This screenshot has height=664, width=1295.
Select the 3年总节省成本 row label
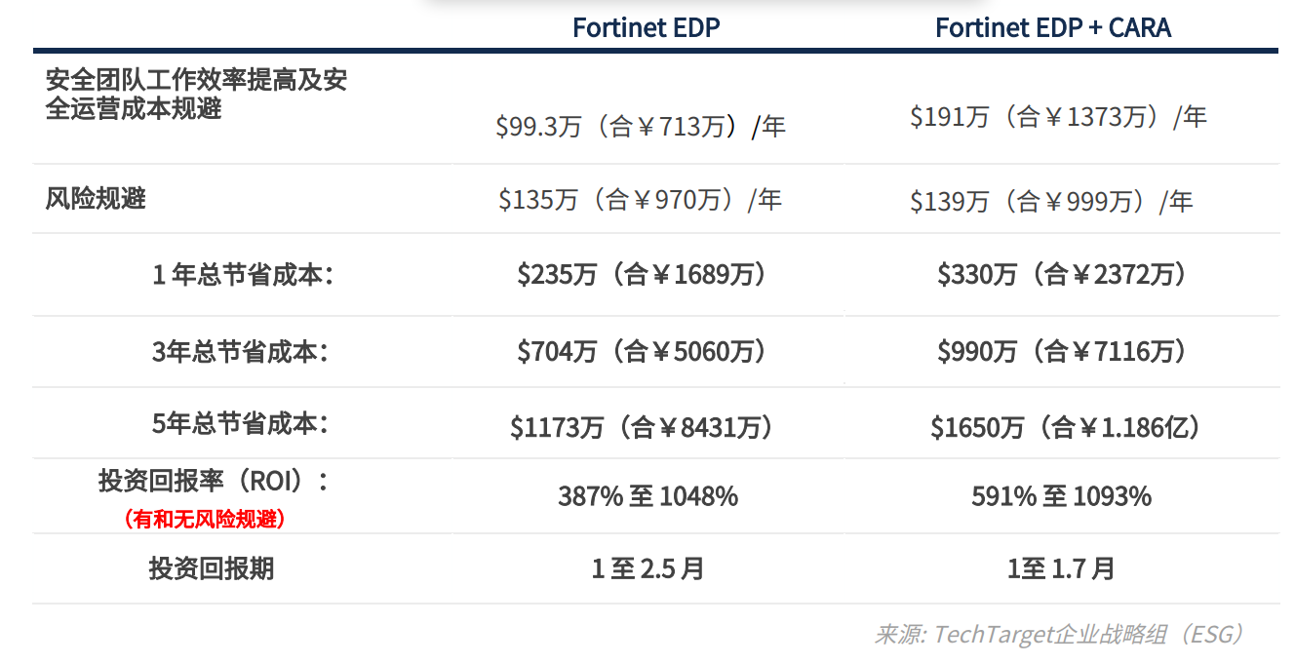tap(239, 351)
